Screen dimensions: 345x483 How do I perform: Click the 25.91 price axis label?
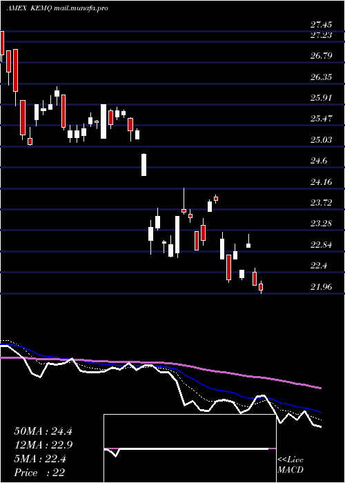click(321, 98)
